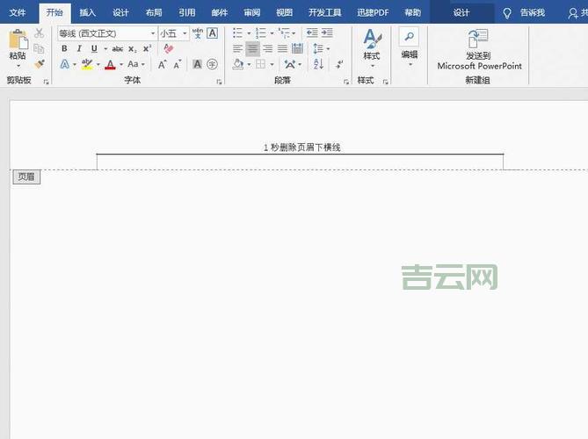The image size is (588, 439).
Task: Toggle character shading gray A
Action: (197, 64)
